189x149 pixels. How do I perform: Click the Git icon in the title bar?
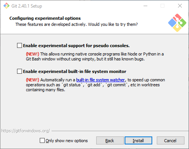(6, 6)
